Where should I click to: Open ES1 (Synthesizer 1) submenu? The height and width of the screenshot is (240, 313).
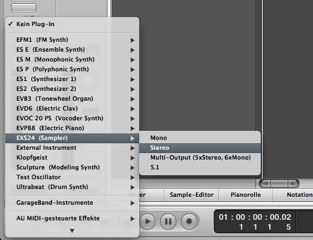(72, 79)
